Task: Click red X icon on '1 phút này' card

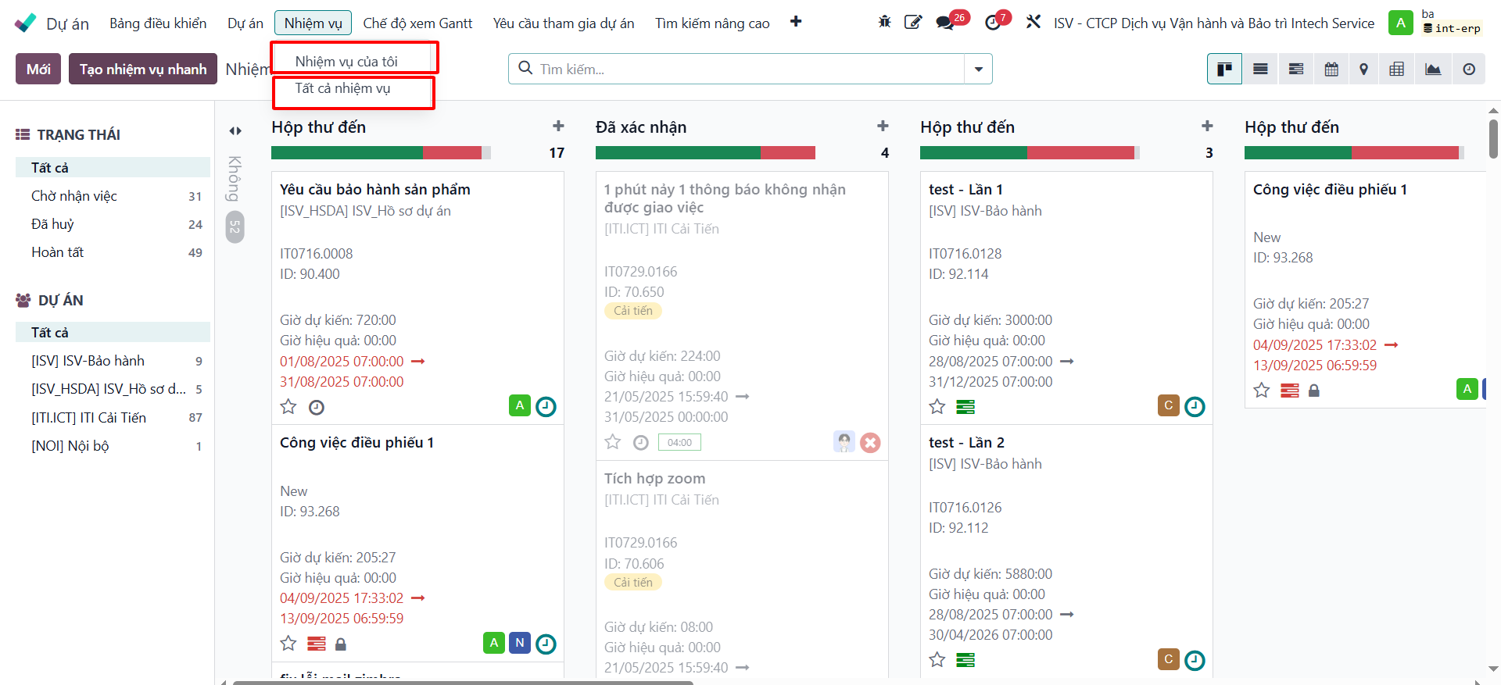Action: [870, 443]
